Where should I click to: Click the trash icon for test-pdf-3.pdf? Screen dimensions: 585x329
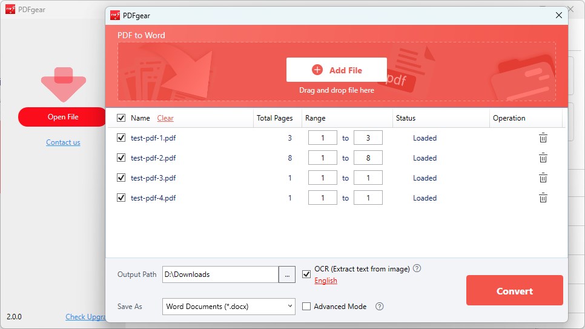pyautogui.click(x=543, y=178)
